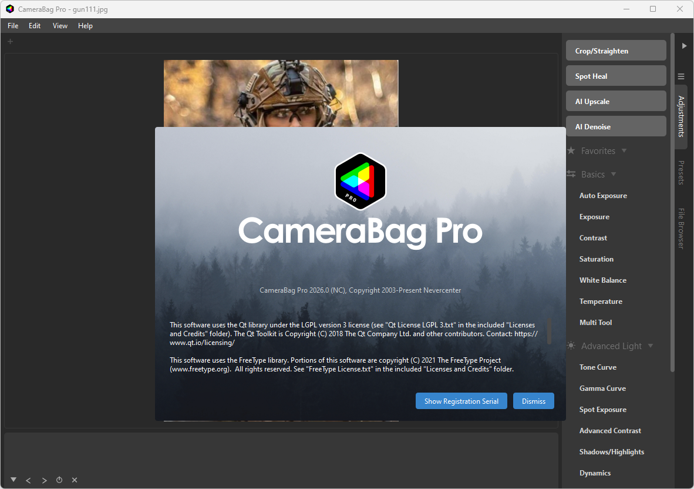Switch to the File Browser side tab

click(x=681, y=228)
